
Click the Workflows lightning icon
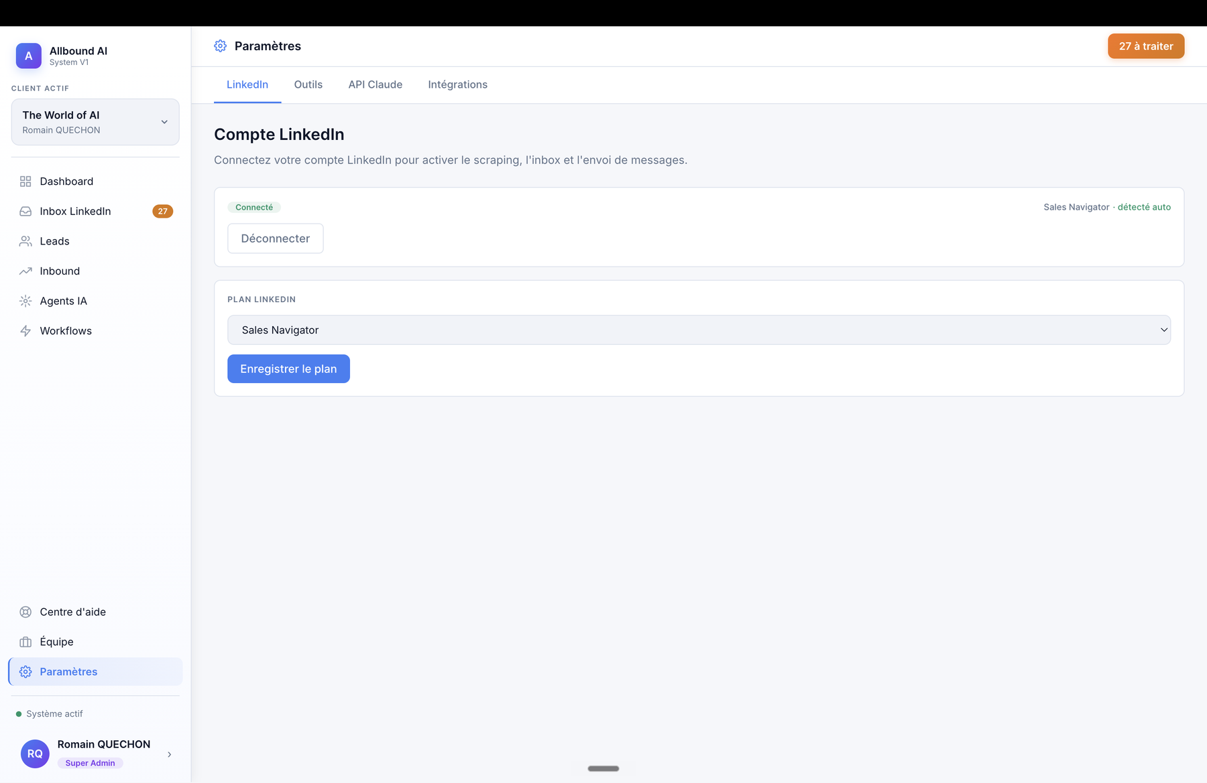point(25,331)
